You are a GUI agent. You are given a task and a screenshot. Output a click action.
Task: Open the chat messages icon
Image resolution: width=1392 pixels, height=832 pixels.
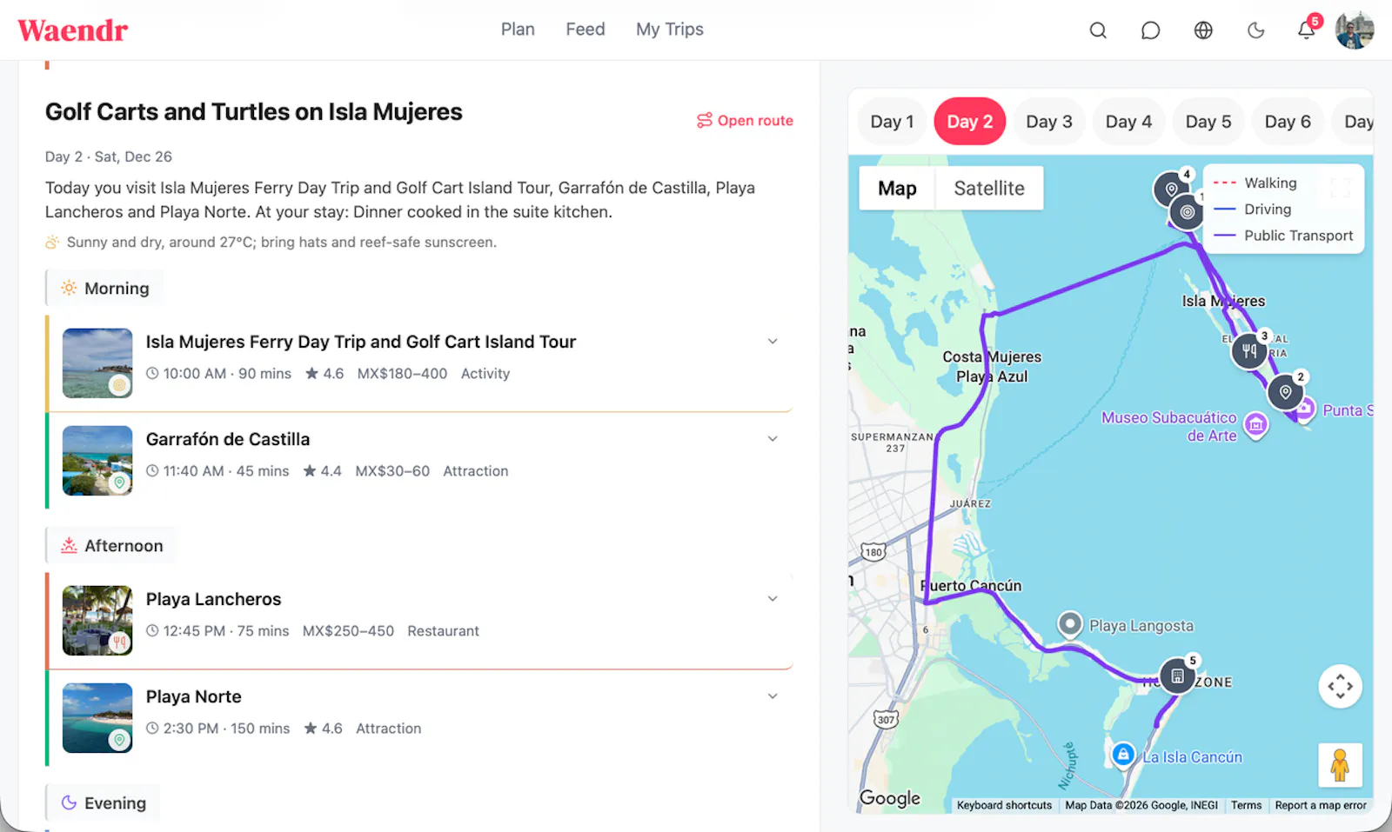point(1150,30)
